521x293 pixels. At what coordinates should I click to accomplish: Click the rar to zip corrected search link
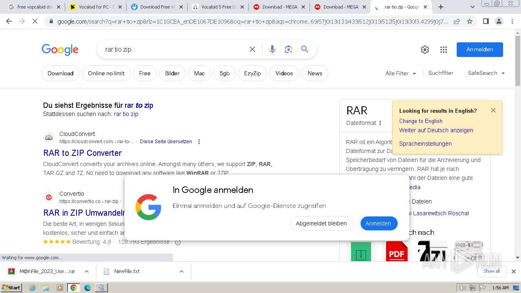tap(139, 105)
